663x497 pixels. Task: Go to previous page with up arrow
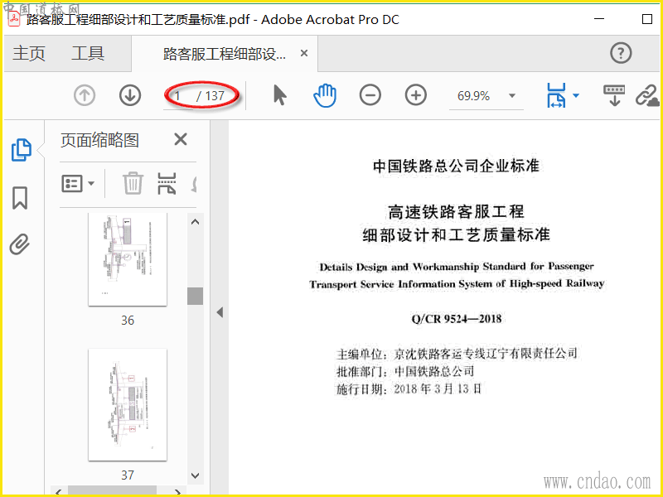point(85,95)
